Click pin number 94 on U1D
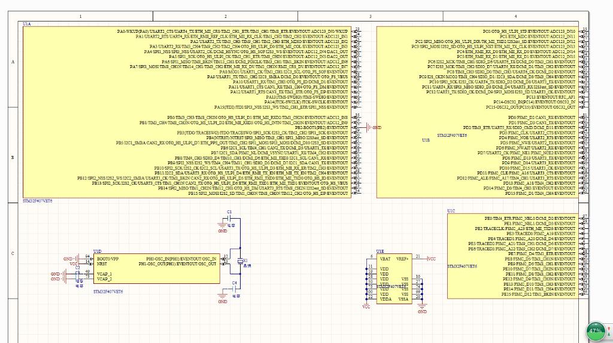613x343 pixels. point(87,256)
